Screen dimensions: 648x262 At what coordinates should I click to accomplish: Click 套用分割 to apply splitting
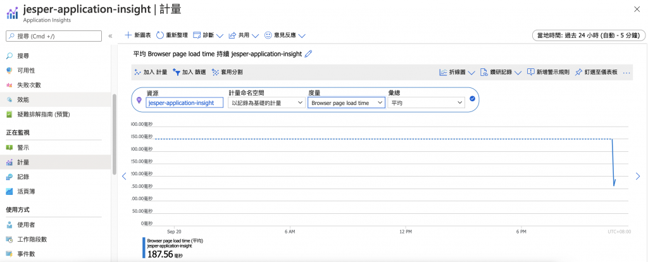point(227,72)
